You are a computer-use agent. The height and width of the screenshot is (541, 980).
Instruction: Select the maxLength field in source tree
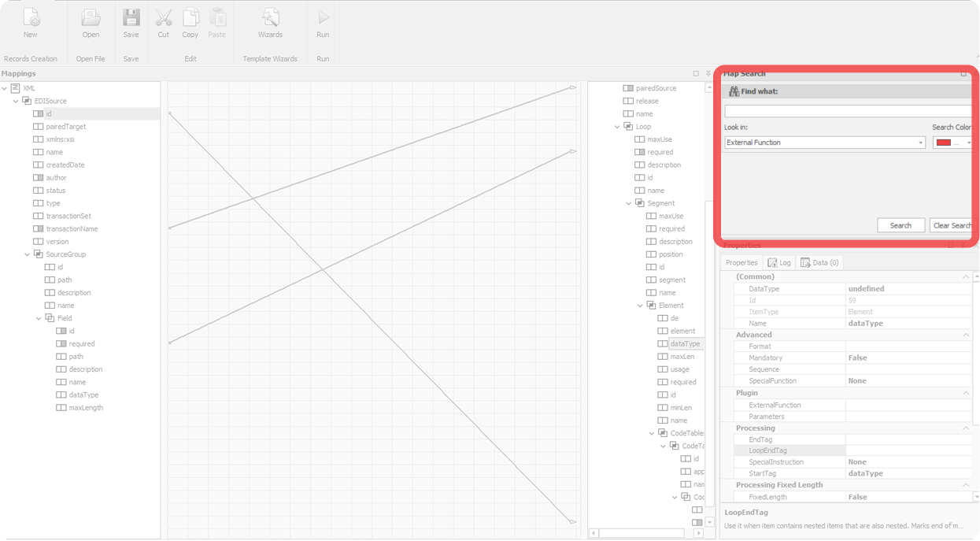(86, 408)
